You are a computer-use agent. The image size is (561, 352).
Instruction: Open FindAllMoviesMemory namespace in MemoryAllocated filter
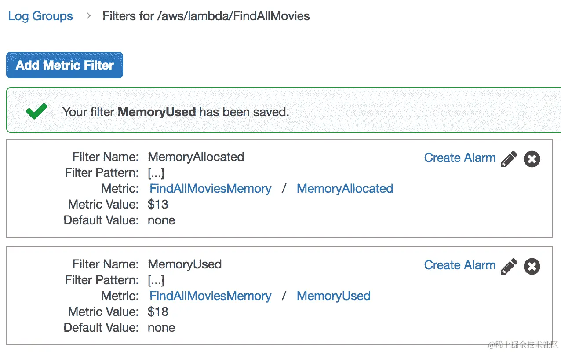pyautogui.click(x=210, y=189)
